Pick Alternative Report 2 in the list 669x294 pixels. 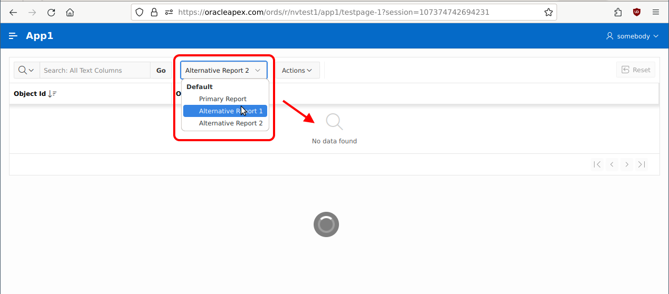[230, 123]
